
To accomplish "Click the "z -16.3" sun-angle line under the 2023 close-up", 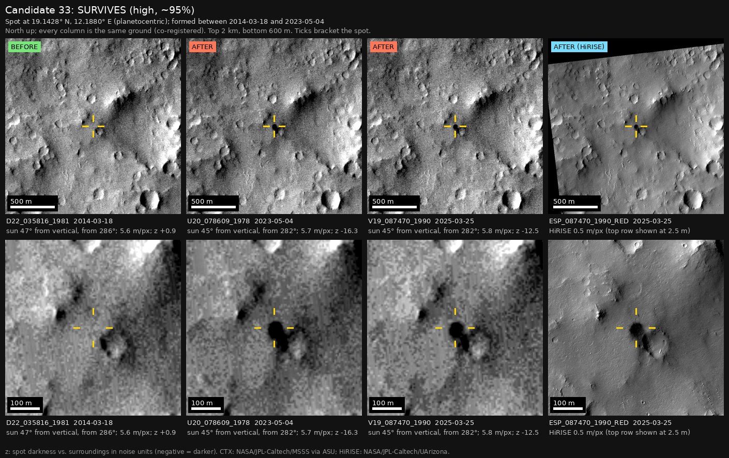I will pos(272,433).
